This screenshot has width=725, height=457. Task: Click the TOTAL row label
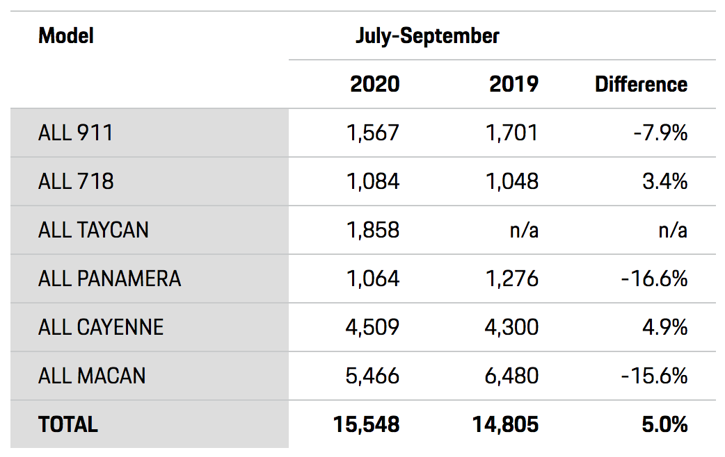[68, 424]
